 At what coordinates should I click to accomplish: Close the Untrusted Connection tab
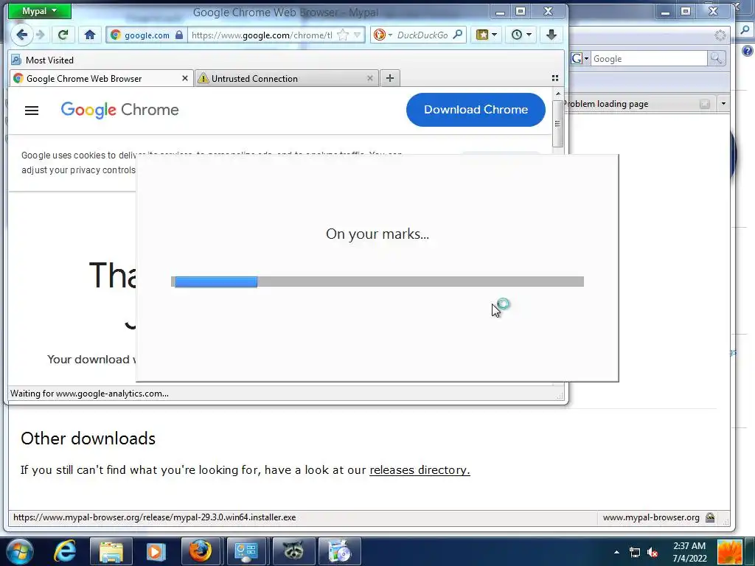tap(370, 78)
